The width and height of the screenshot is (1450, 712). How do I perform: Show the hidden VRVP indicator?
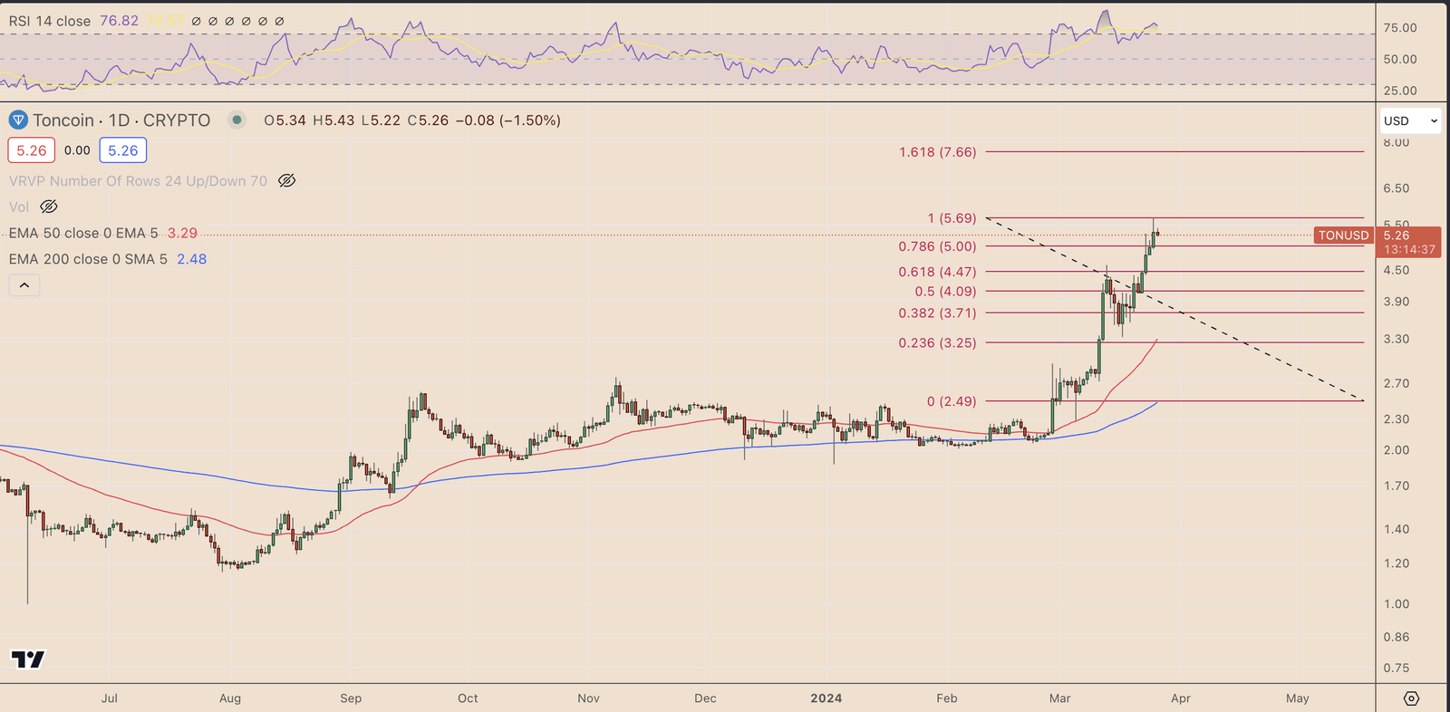(x=286, y=181)
